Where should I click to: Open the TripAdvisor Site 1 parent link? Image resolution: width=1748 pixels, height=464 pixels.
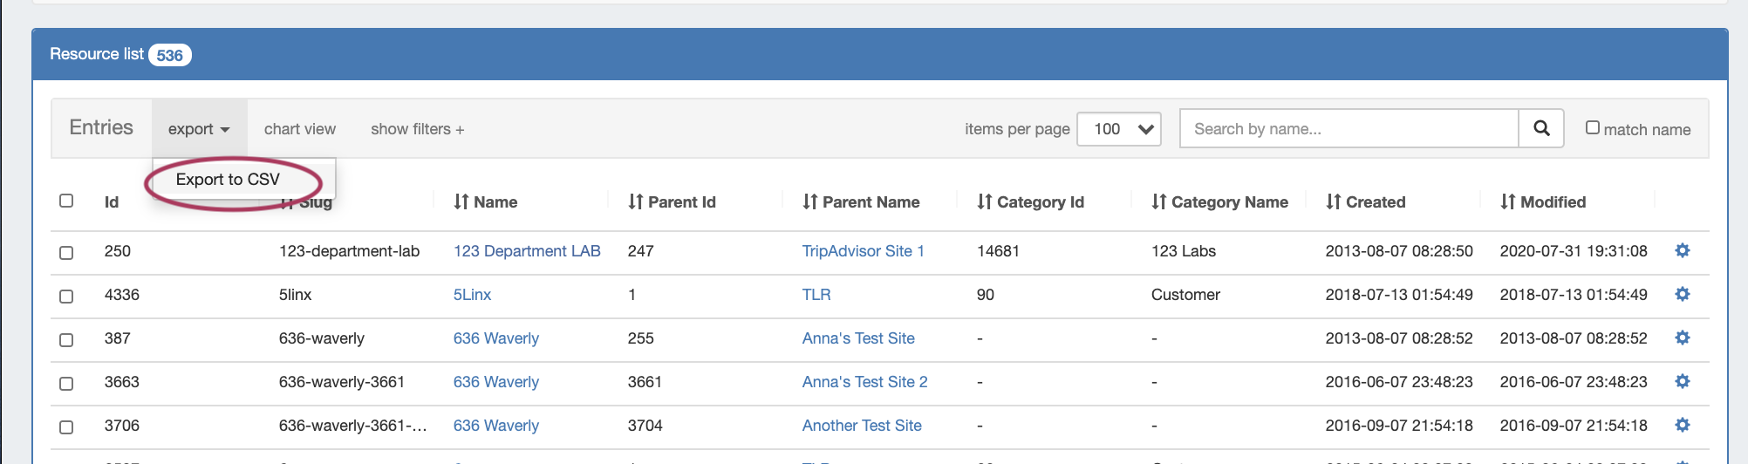coord(863,251)
